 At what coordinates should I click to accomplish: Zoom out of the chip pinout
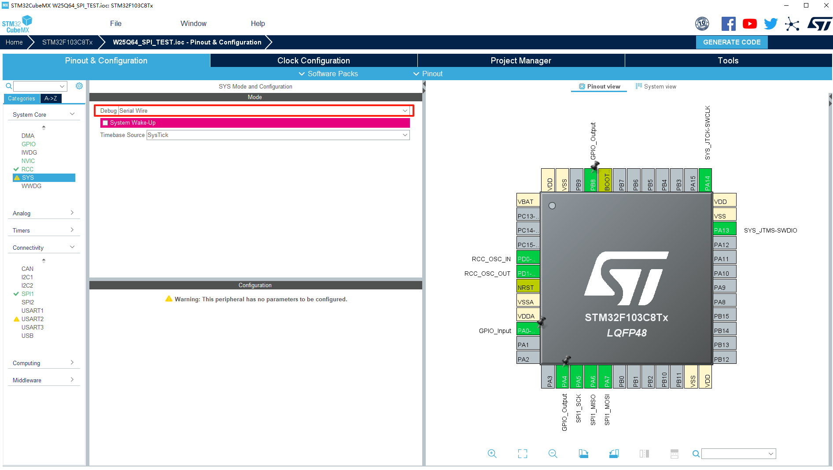(553, 453)
